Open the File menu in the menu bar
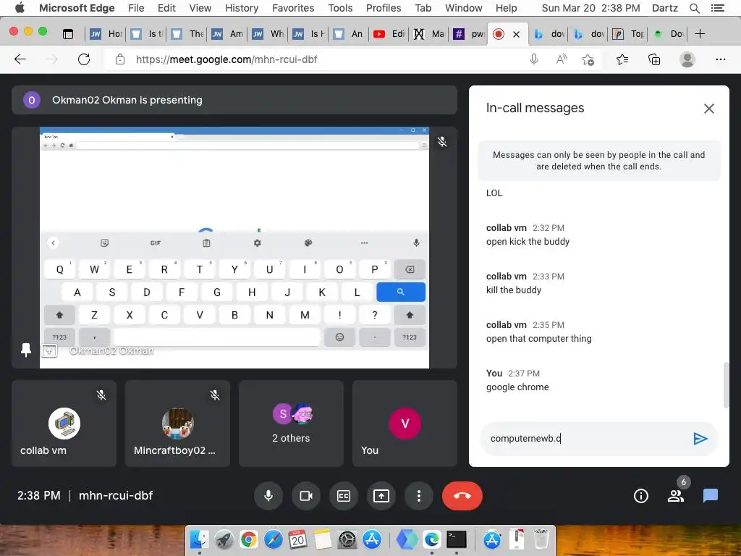Viewport: 741px width, 556px height. [x=136, y=8]
